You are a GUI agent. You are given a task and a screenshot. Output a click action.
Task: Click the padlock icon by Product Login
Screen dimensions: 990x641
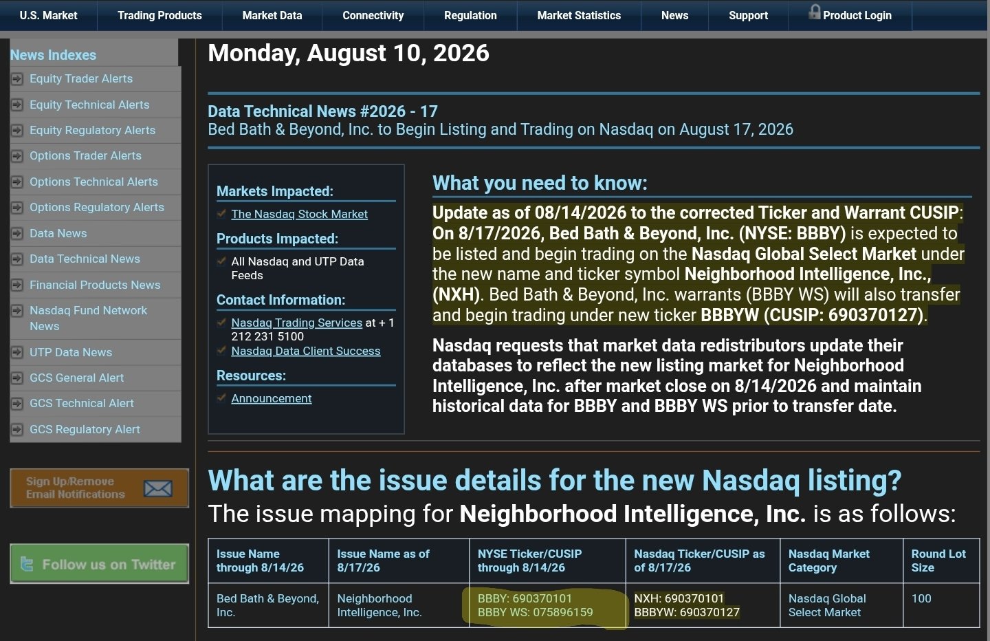(815, 12)
